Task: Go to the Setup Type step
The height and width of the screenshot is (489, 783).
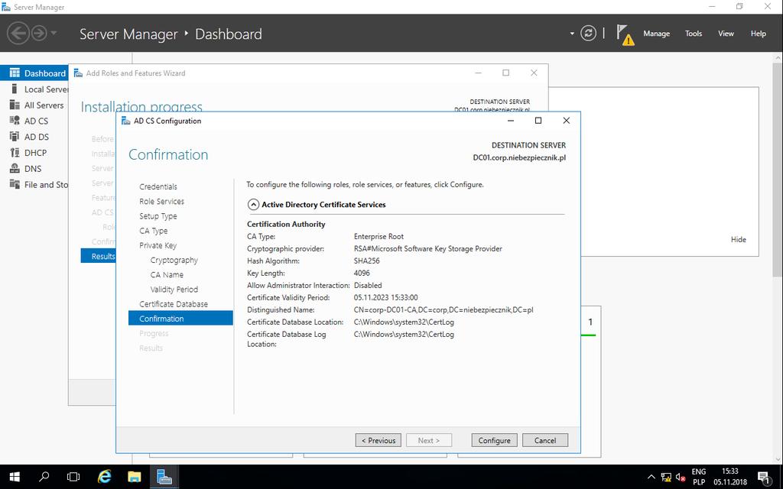Action: point(158,216)
